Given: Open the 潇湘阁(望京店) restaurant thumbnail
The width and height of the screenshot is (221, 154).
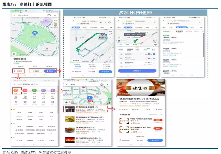Looking at the screenshot, I should 70,130.
